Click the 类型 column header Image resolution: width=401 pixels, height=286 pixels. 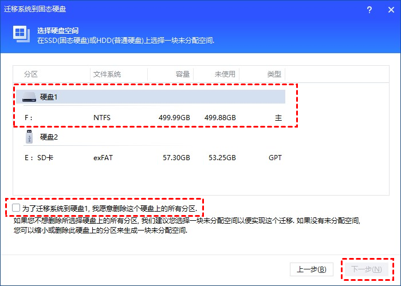click(274, 75)
